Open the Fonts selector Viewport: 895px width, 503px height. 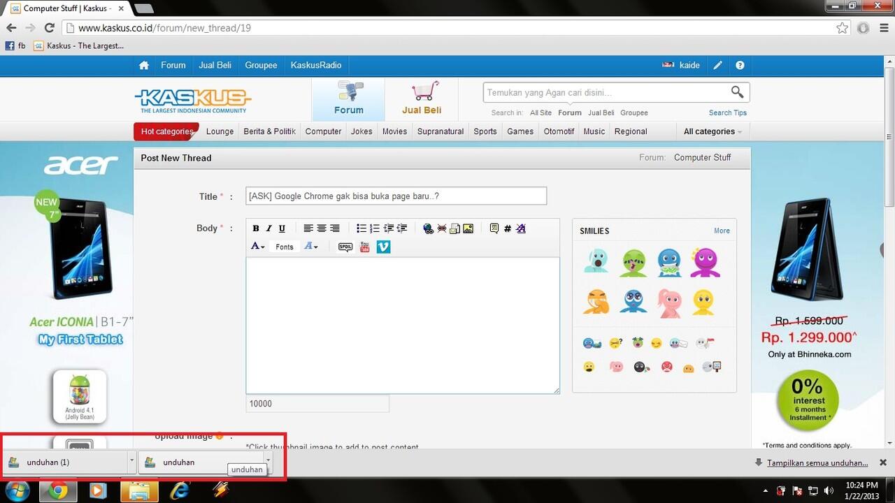coord(285,247)
